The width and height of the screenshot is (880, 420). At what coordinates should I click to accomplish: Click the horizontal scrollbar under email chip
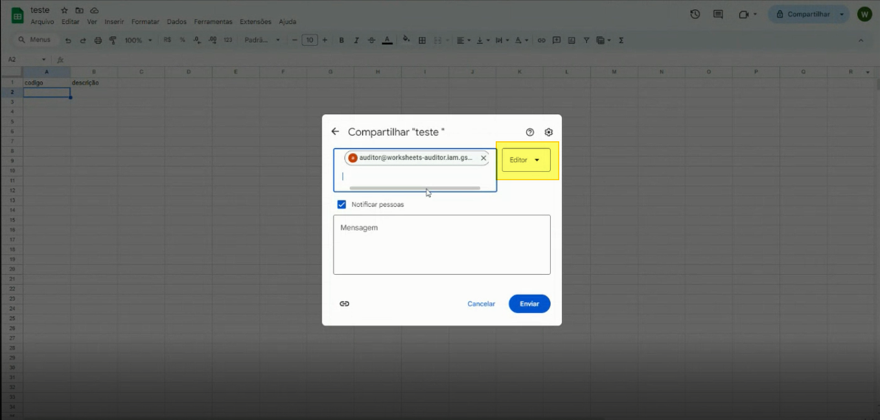point(415,188)
